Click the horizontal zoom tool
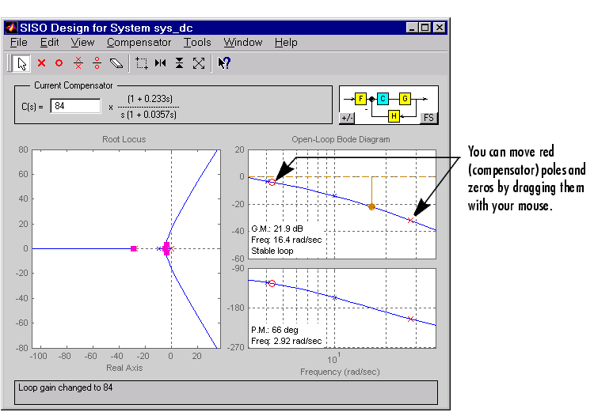The image size is (594, 412). point(161,62)
